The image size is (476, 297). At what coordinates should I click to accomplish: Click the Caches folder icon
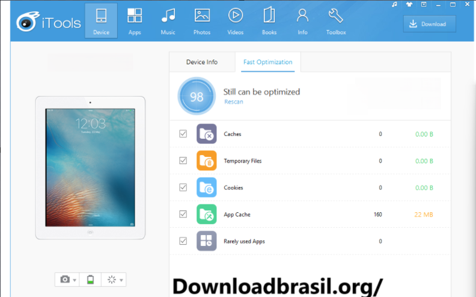pos(206,133)
